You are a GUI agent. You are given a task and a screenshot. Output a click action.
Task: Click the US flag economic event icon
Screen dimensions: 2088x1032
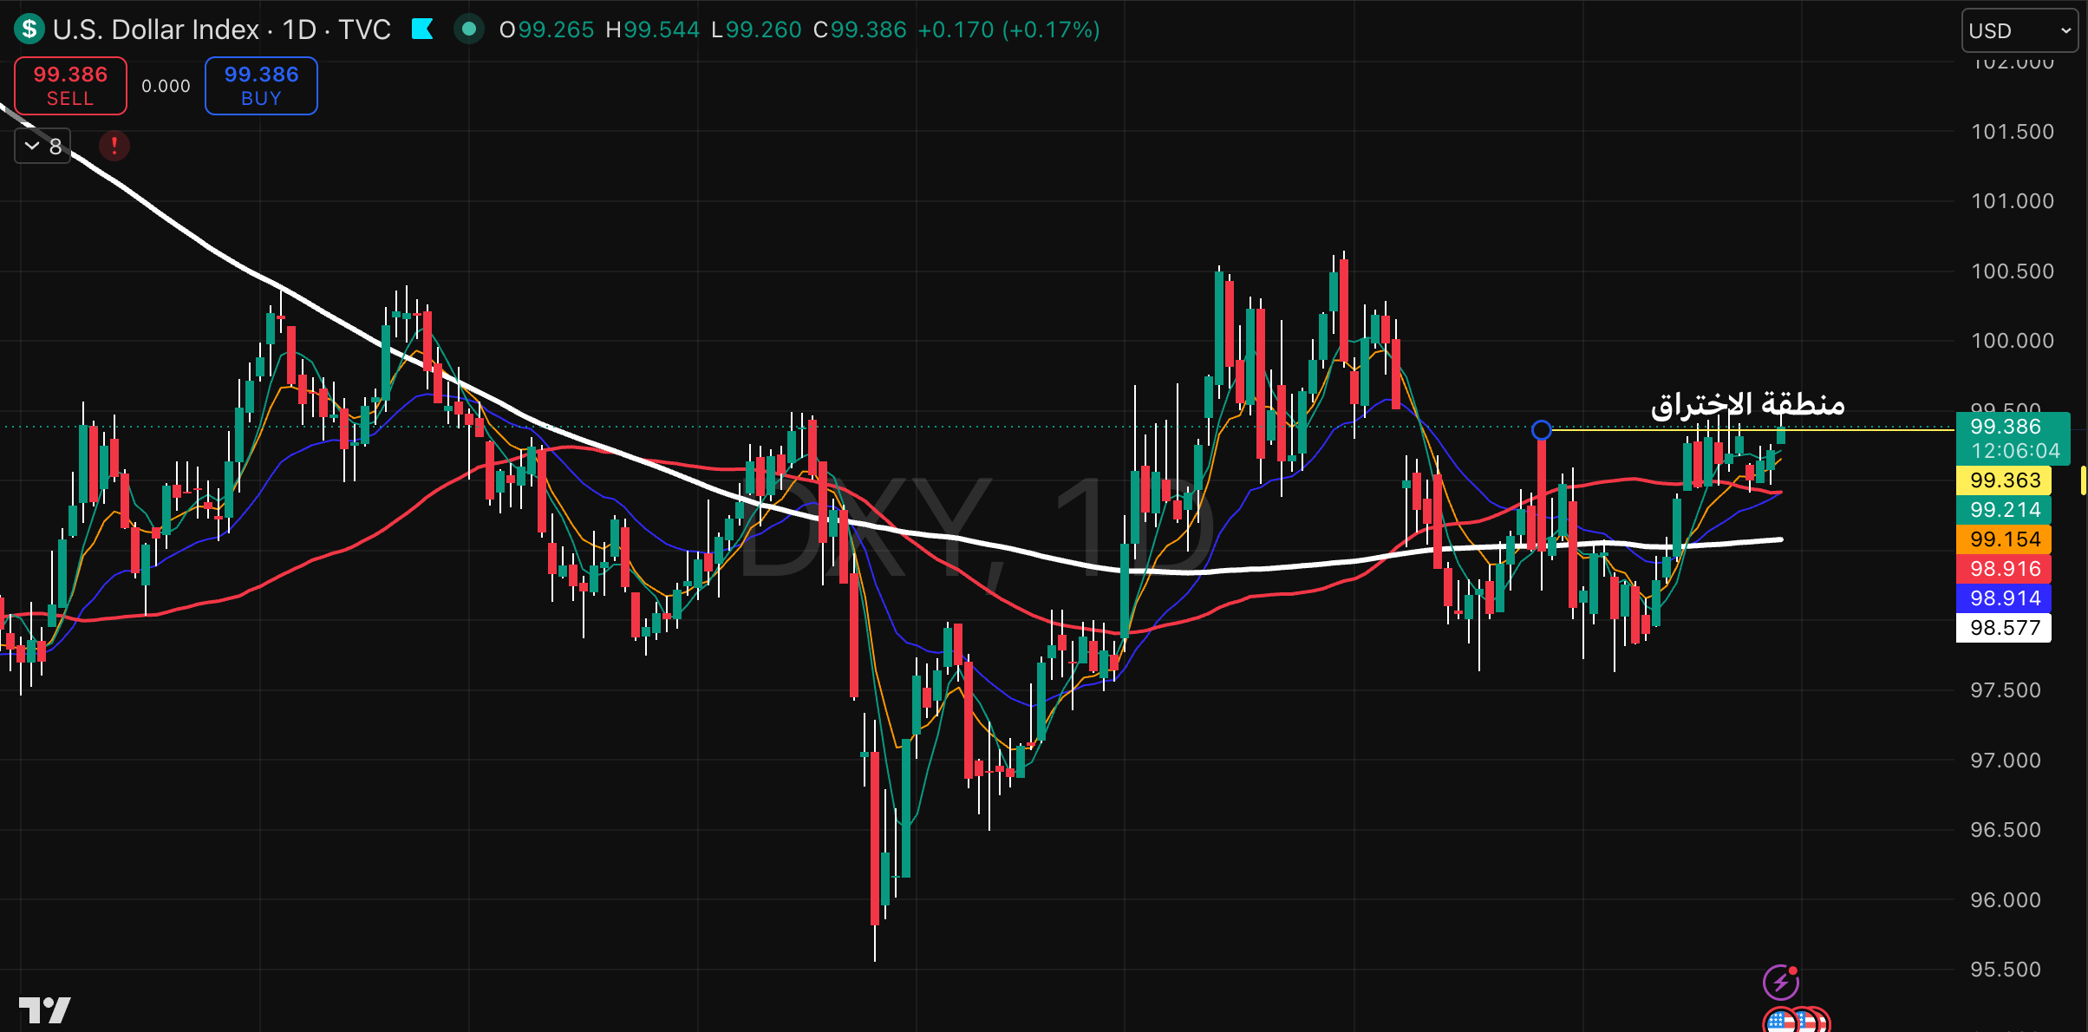1781,1022
